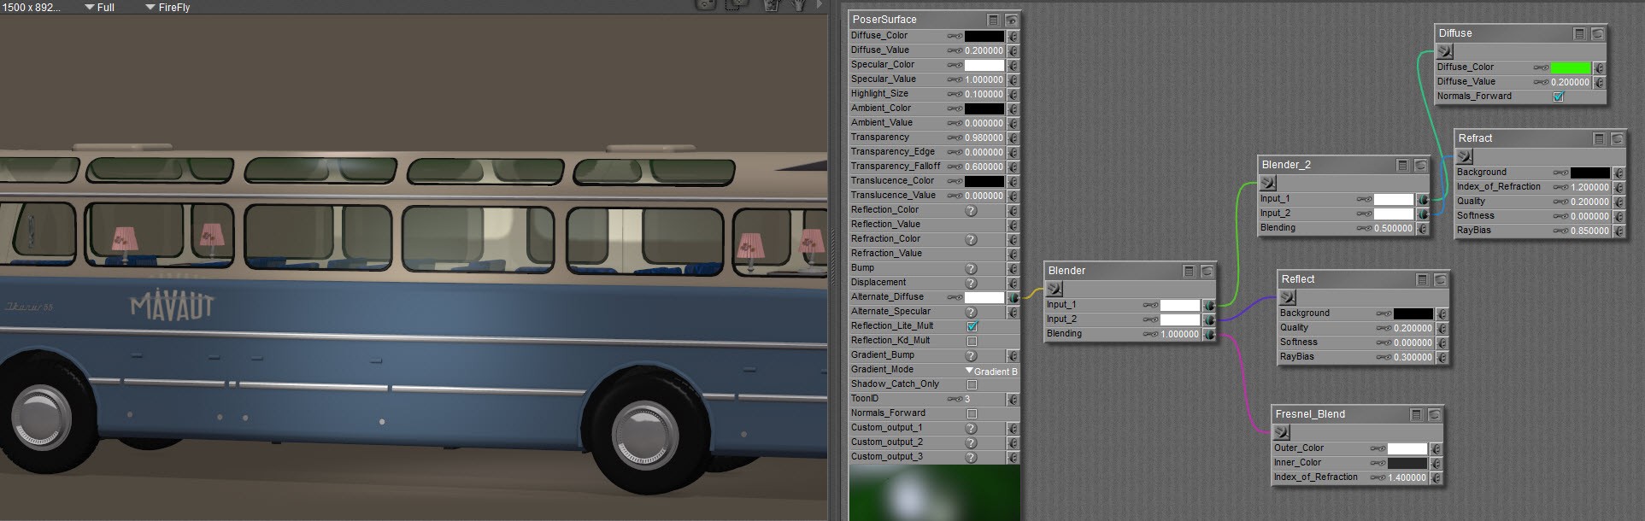Screen dimensions: 1645x521
Task: Toggle Fresnel_Blend node preview eye
Action: (x=1434, y=414)
